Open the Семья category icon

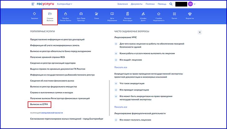click(x=96, y=14)
